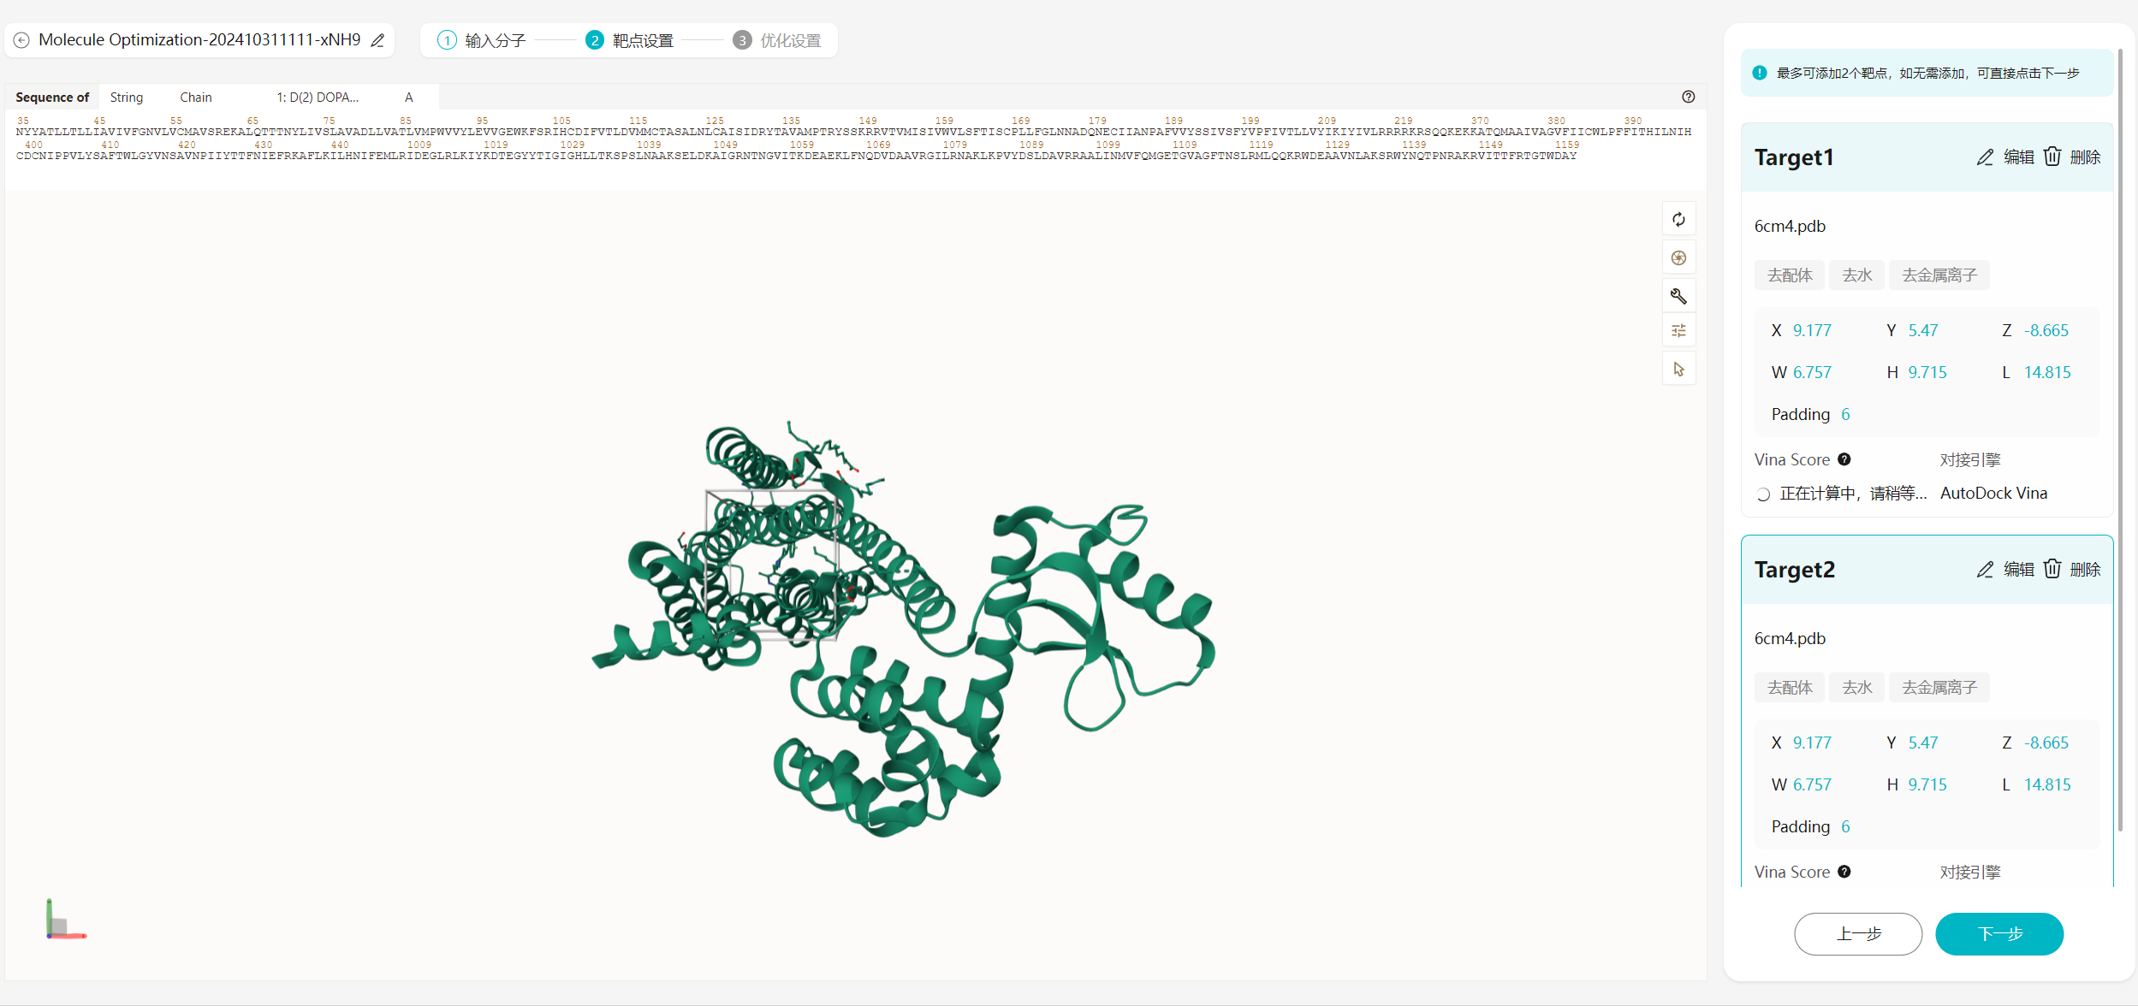Delete Target1 with the trash icon
Image resolution: width=2138 pixels, height=1006 pixels.
pyautogui.click(x=2052, y=157)
